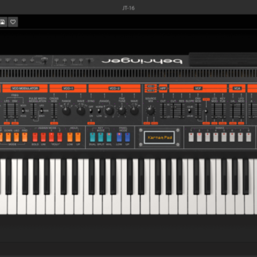Image resolution: width=257 pixels, height=257 pixels.
Task: Click the VCO-1 RANGE knob
Action: click(66, 111)
